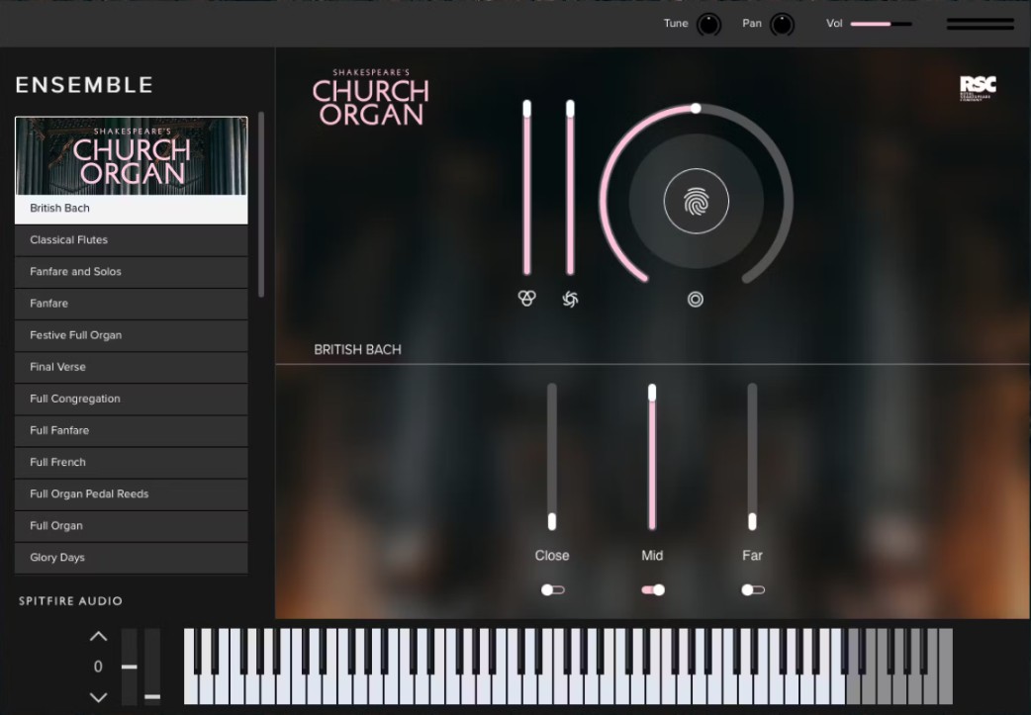This screenshot has width=1031, height=715.
Task: Click the RSC logo in the corner
Action: (978, 87)
